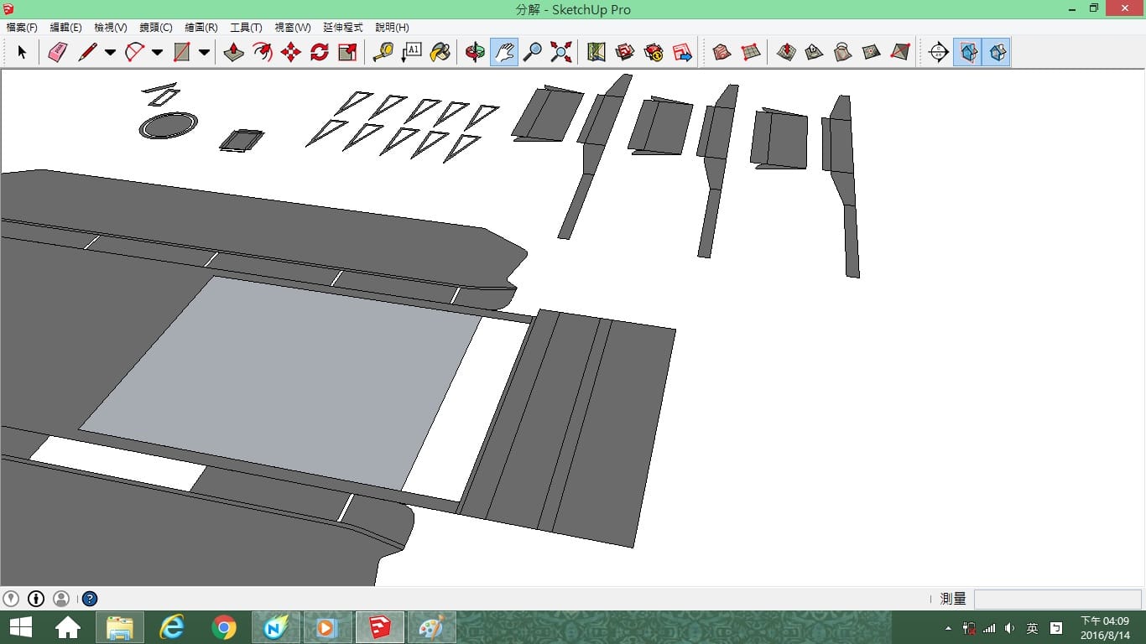Click Zoom Extents tool
1146x644 pixels.
click(x=561, y=52)
